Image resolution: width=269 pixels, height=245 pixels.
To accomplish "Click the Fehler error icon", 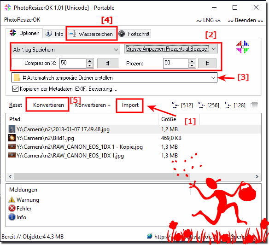I will 12,209.
